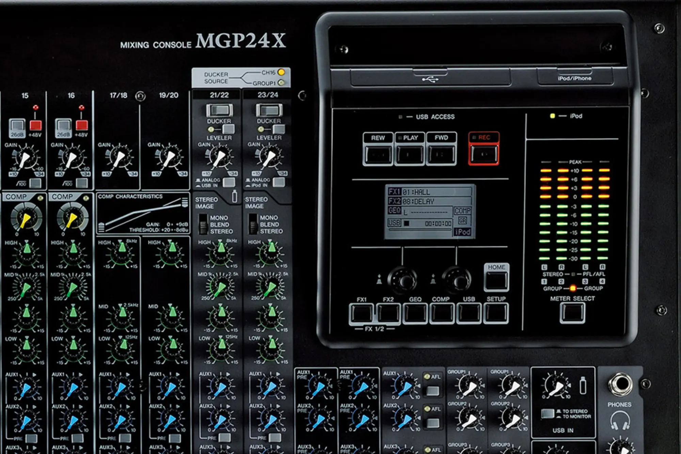Viewport: 681px width, 454px height.
Task: Turn the left FX rotary encoder
Action: (x=403, y=280)
